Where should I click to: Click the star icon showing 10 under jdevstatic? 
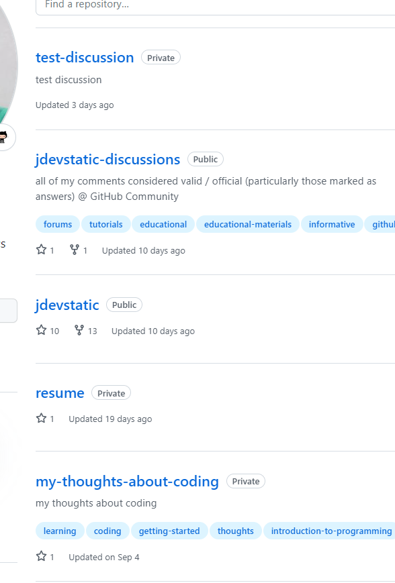[42, 330]
